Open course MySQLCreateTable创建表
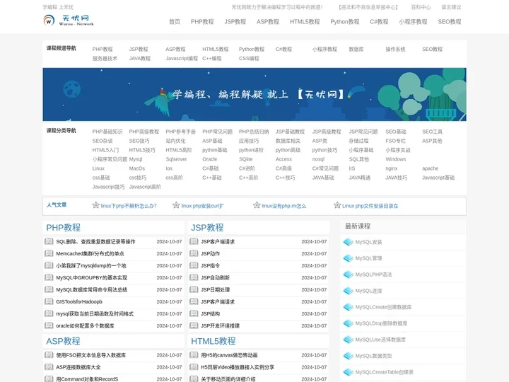Viewport: 509px width, 382px height. (385, 372)
